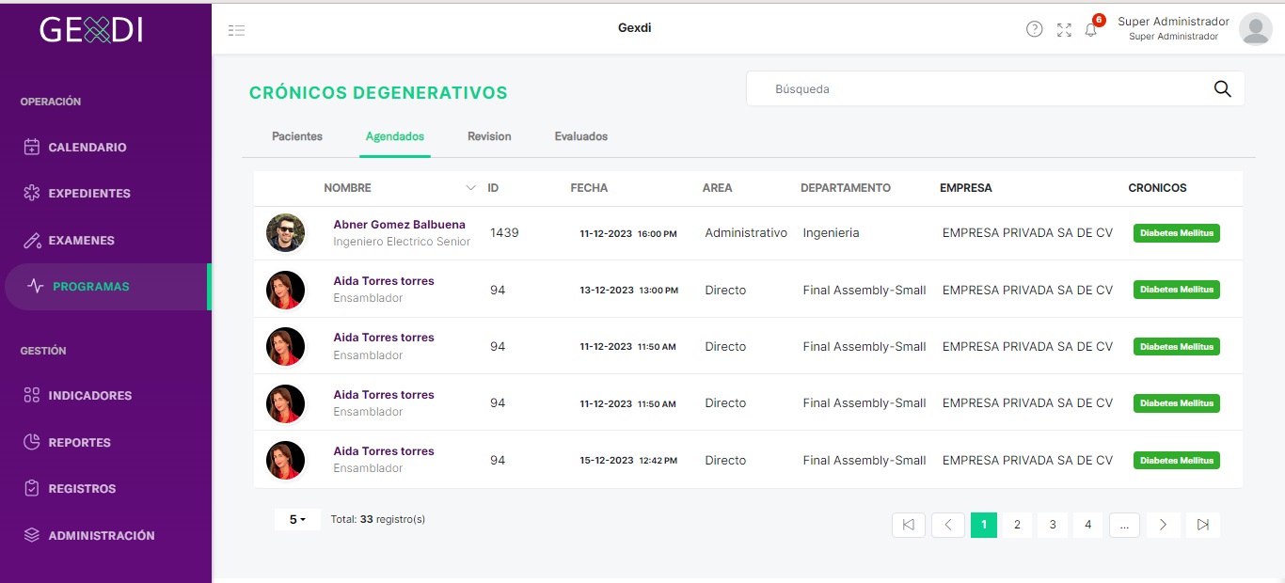Go to previous page arrow
The height and width of the screenshot is (583, 1285).
[948, 525]
